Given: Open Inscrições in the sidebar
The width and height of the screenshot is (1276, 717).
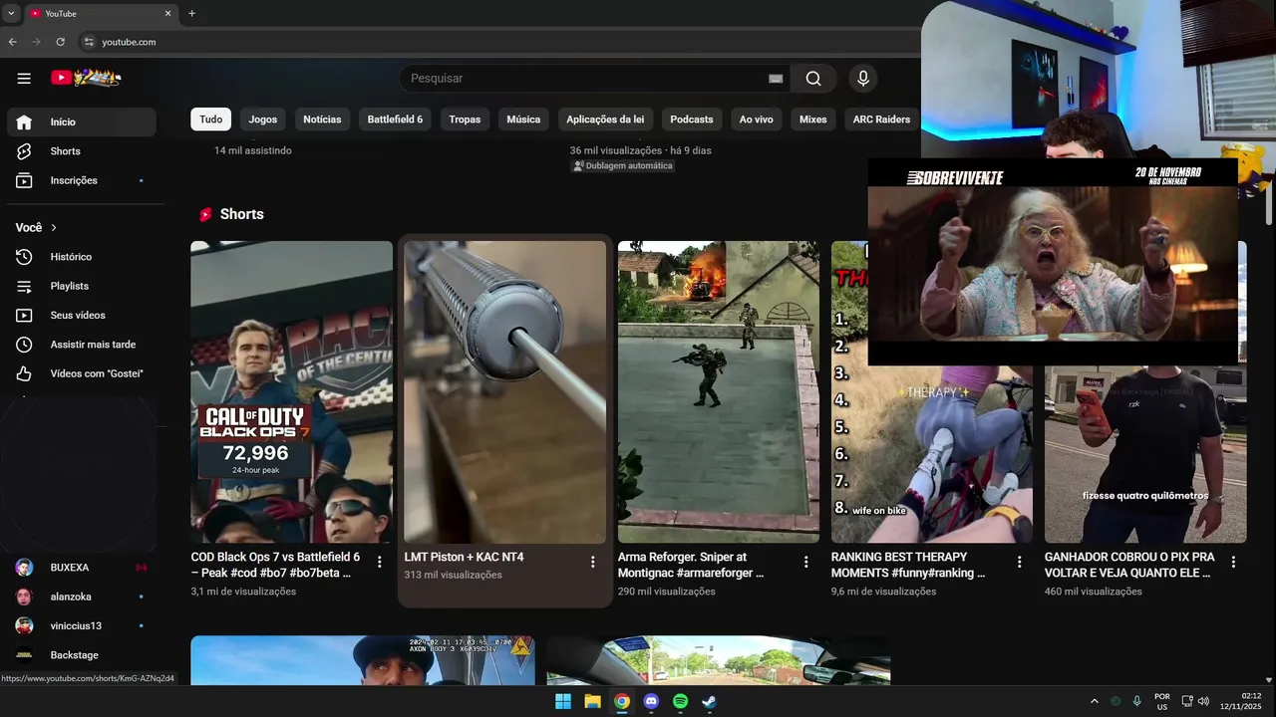Looking at the screenshot, I should [81, 180].
